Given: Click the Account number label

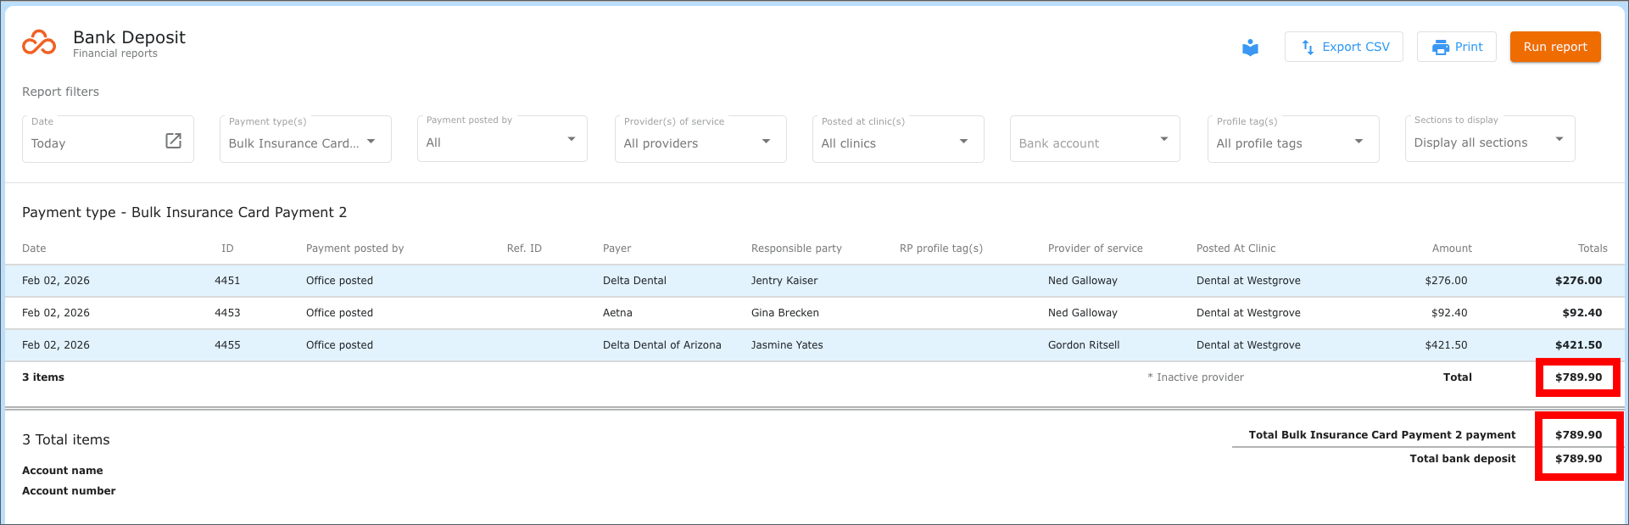Looking at the screenshot, I should click(x=69, y=491).
